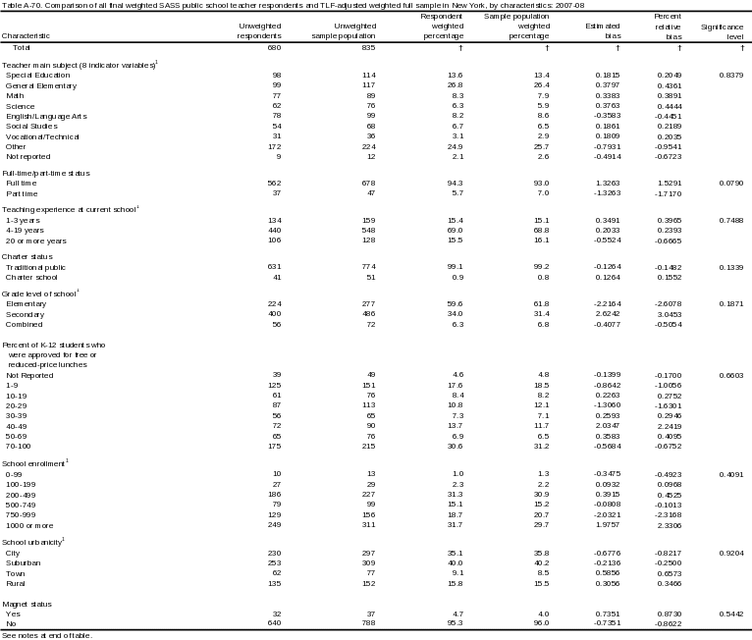Viewport: 752px width, 640px height.
Task: Click the 'School urbanicity' heading
Action: pos(33,542)
